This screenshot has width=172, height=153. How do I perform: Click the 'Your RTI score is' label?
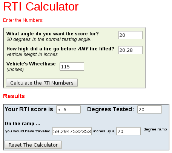click(x=29, y=109)
